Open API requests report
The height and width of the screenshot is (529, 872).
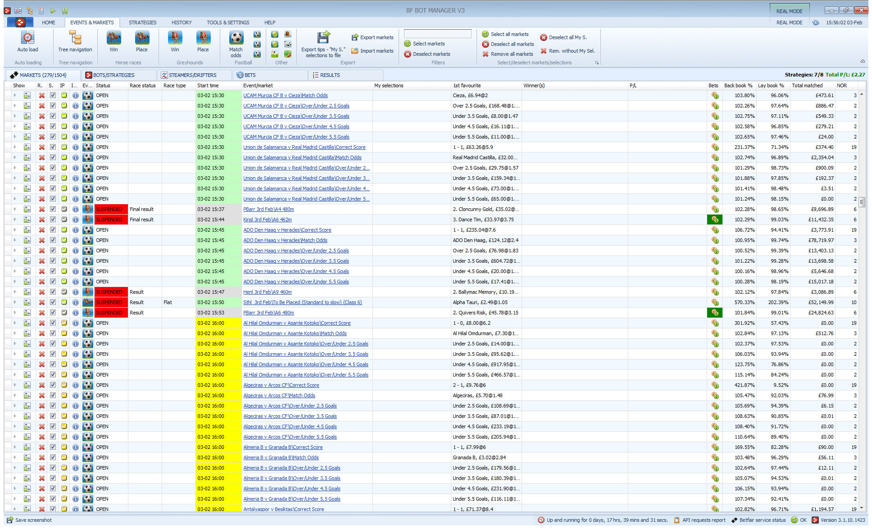pyautogui.click(x=699, y=520)
